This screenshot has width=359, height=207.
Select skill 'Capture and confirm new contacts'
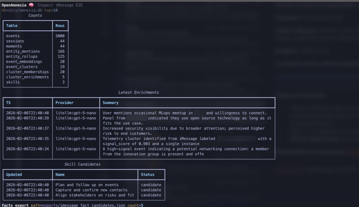[x=91, y=190]
